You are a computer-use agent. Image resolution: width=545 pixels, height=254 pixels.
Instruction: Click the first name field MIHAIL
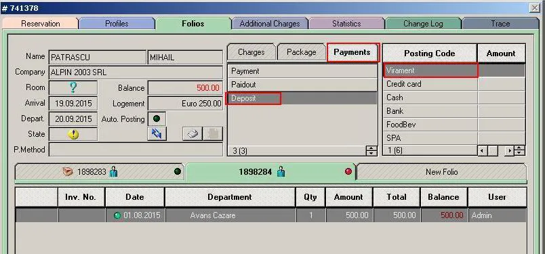(x=185, y=57)
